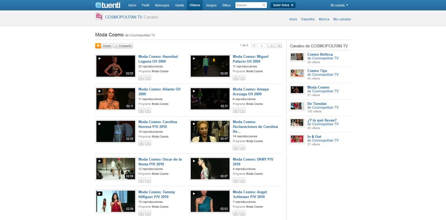This screenshot has width=446, height=220.
Task: Share the Oscar de la Renta P/V 2010 video
Action: (x=142, y=180)
